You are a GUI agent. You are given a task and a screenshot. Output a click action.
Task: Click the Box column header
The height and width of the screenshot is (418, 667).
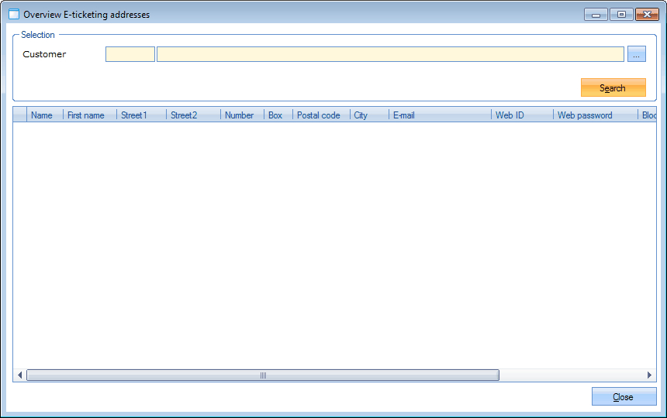(x=275, y=115)
